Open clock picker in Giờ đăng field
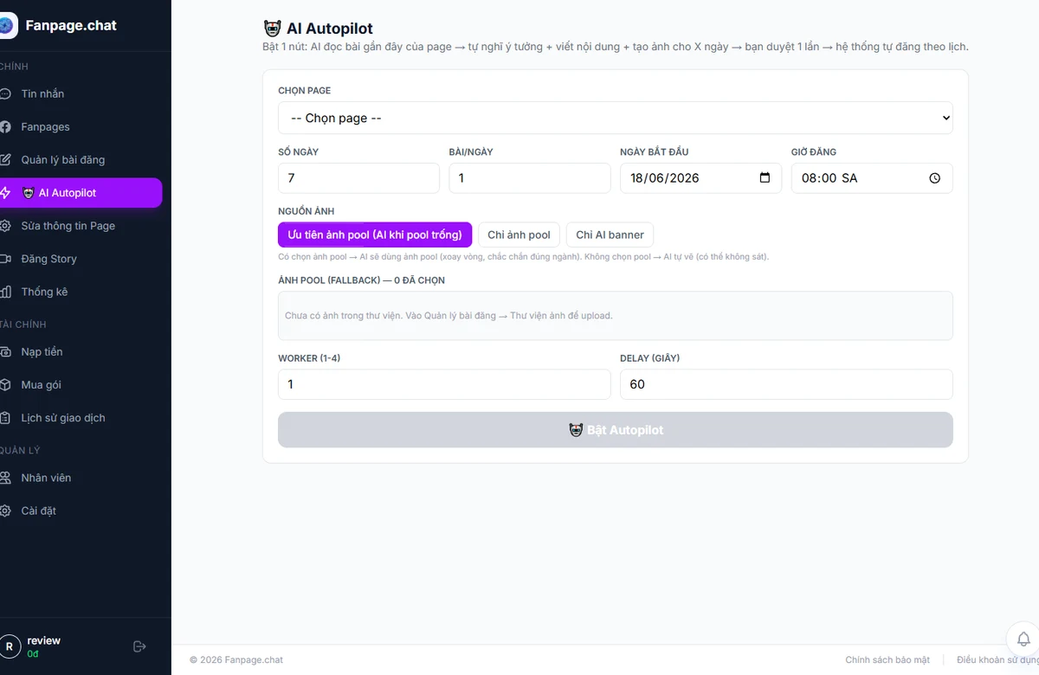1039x675 pixels. pyautogui.click(x=934, y=178)
